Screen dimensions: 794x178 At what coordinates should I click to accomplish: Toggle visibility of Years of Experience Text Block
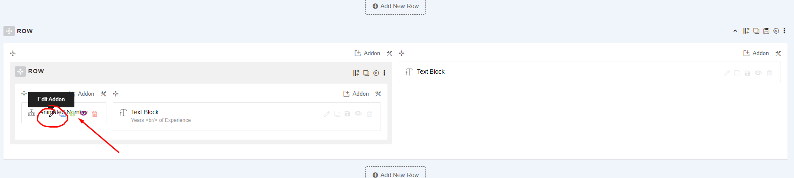[x=358, y=114]
